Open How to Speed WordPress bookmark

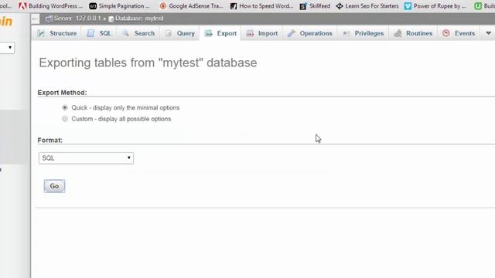[261, 6]
